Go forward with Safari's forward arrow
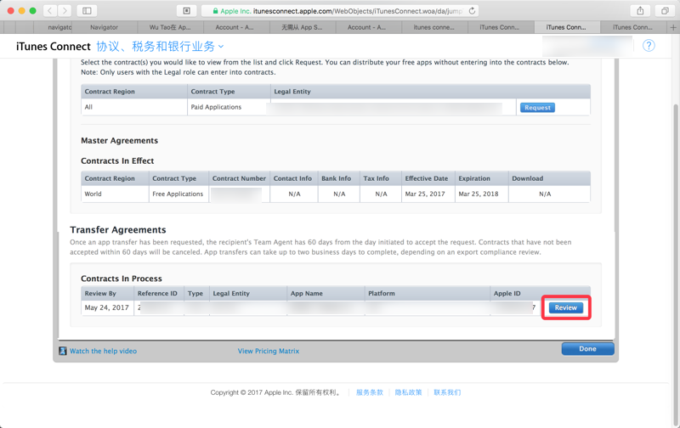Viewport: 680px width, 428px height. pyautogui.click(x=65, y=10)
